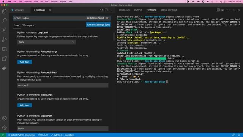243x137 pixels.
Task: Split the editor to the right
Action: (106, 10)
